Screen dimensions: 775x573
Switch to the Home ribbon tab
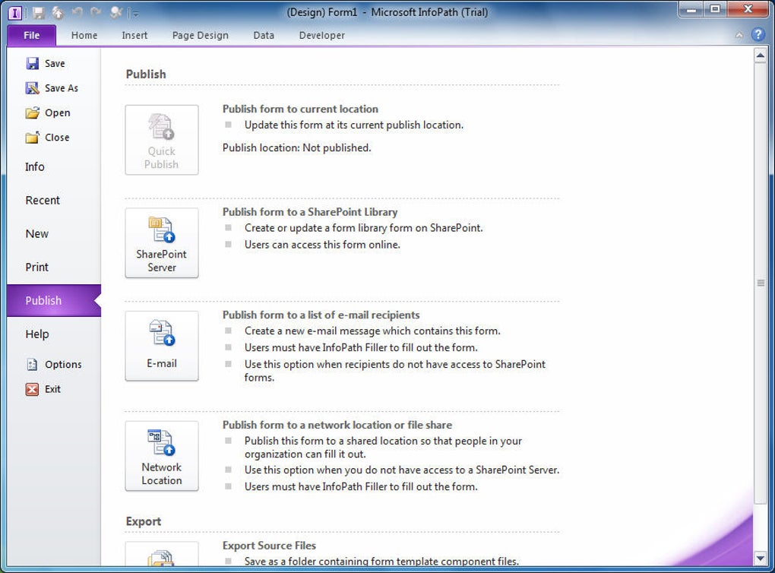point(84,35)
